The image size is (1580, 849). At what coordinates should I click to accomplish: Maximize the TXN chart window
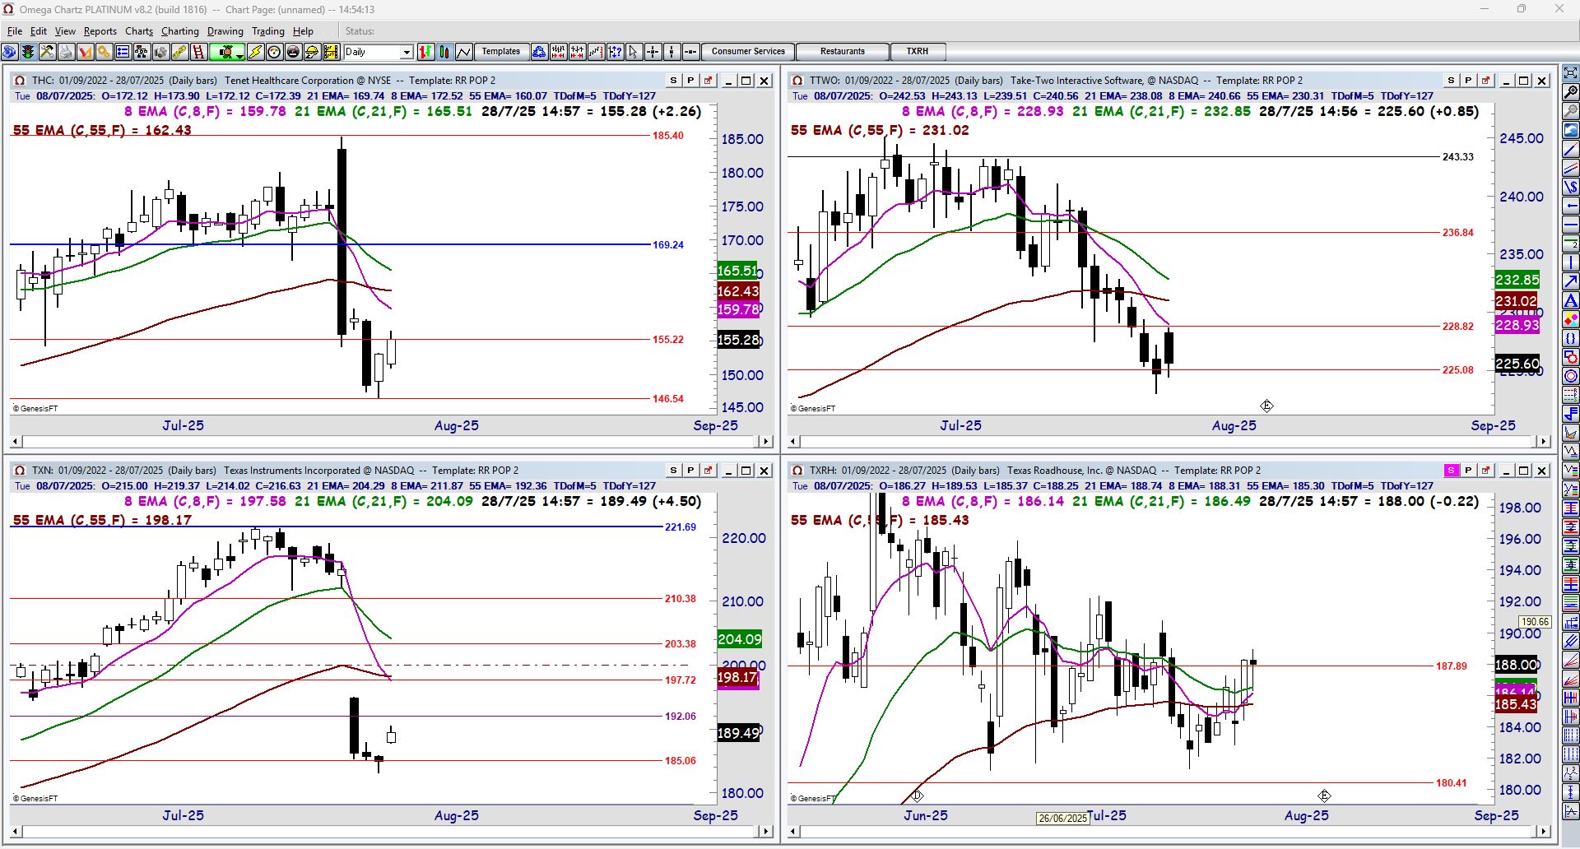pos(746,471)
